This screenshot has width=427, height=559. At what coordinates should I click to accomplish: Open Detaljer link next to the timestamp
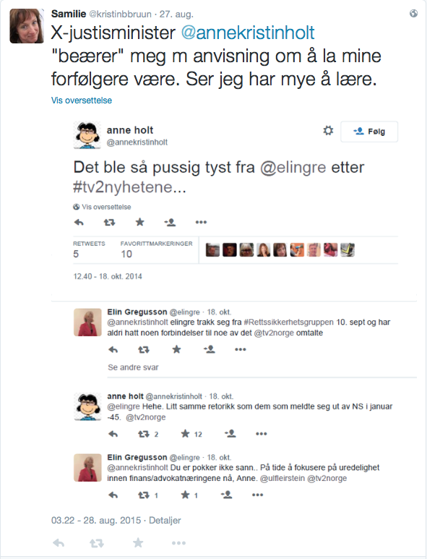(165, 521)
